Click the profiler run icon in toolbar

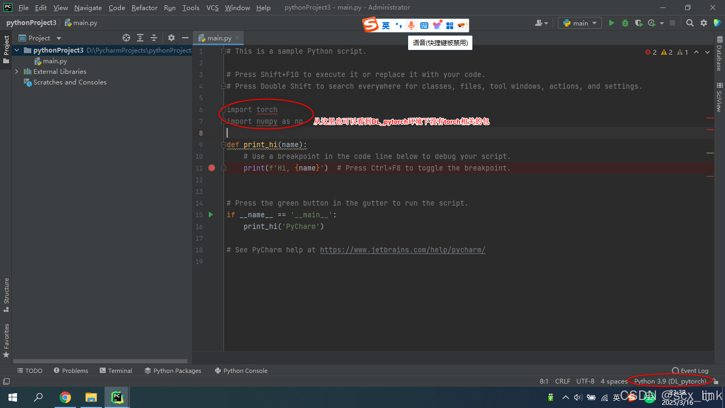point(652,23)
